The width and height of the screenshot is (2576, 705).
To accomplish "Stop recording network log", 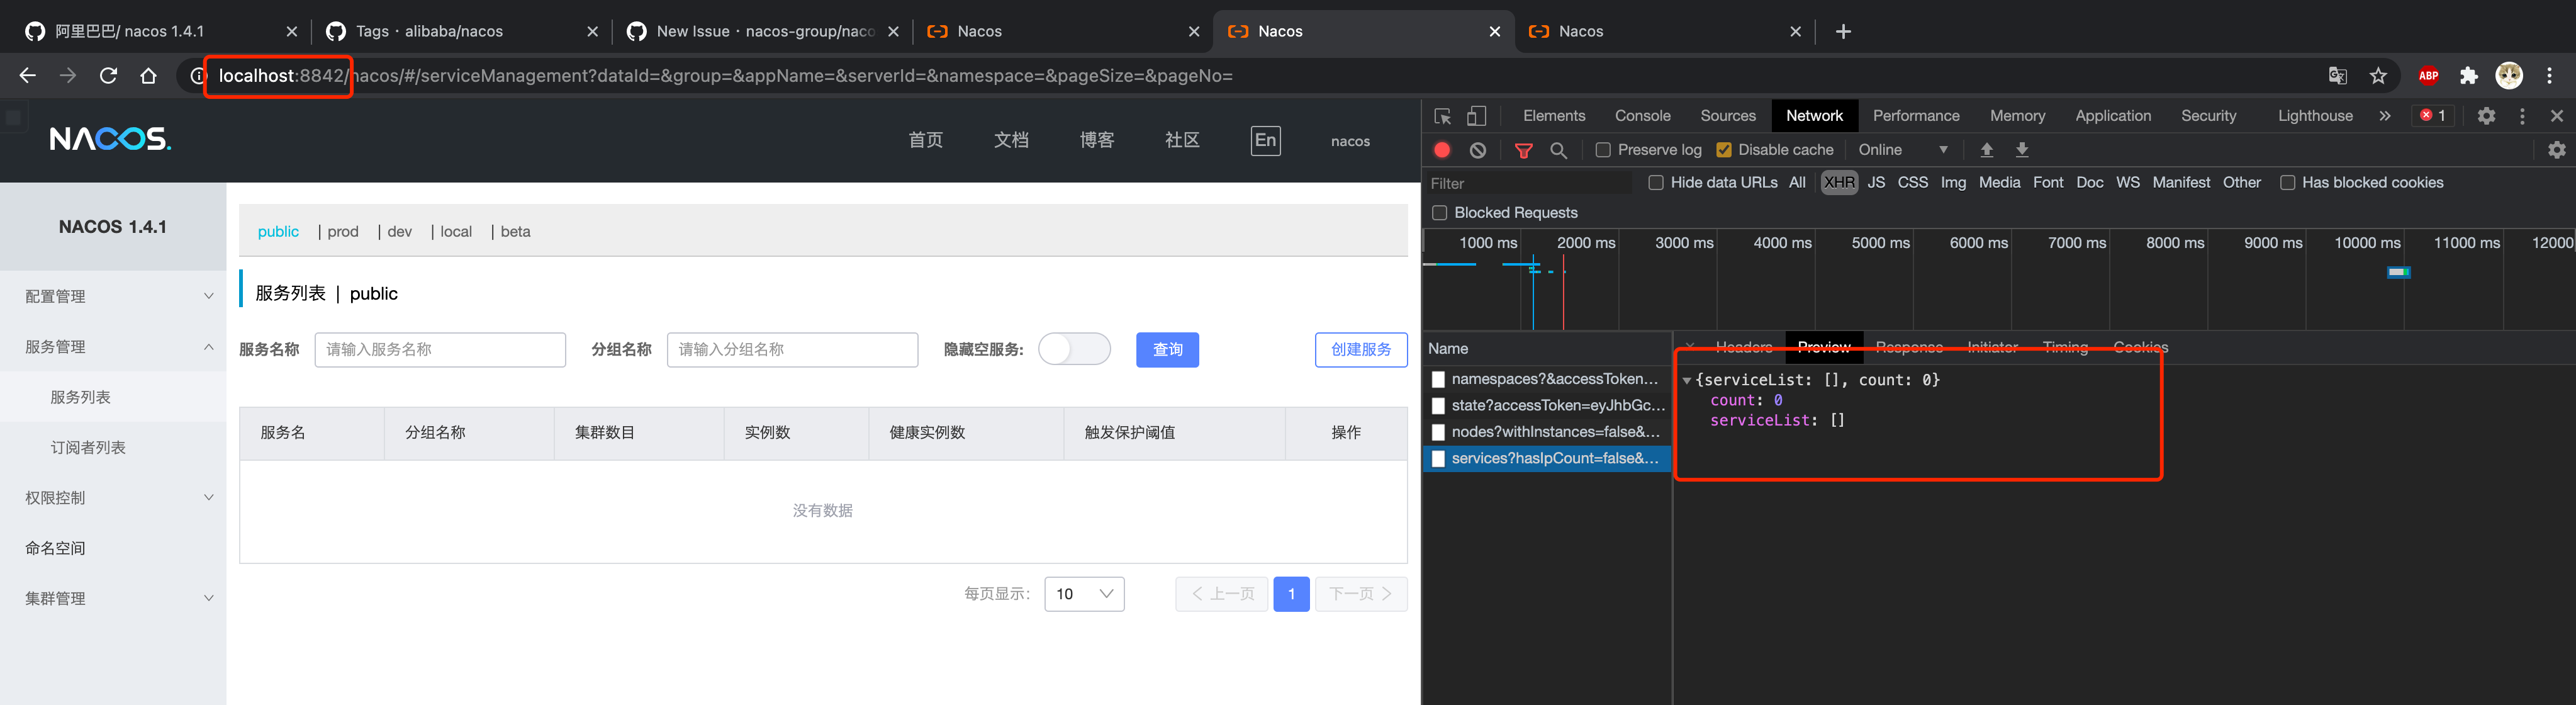I will pyautogui.click(x=1441, y=149).
